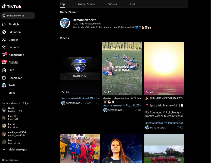Click the heart icon showing 67 likes
The height and width of the screenshot is (163, 211).
[x=106, y=92]
